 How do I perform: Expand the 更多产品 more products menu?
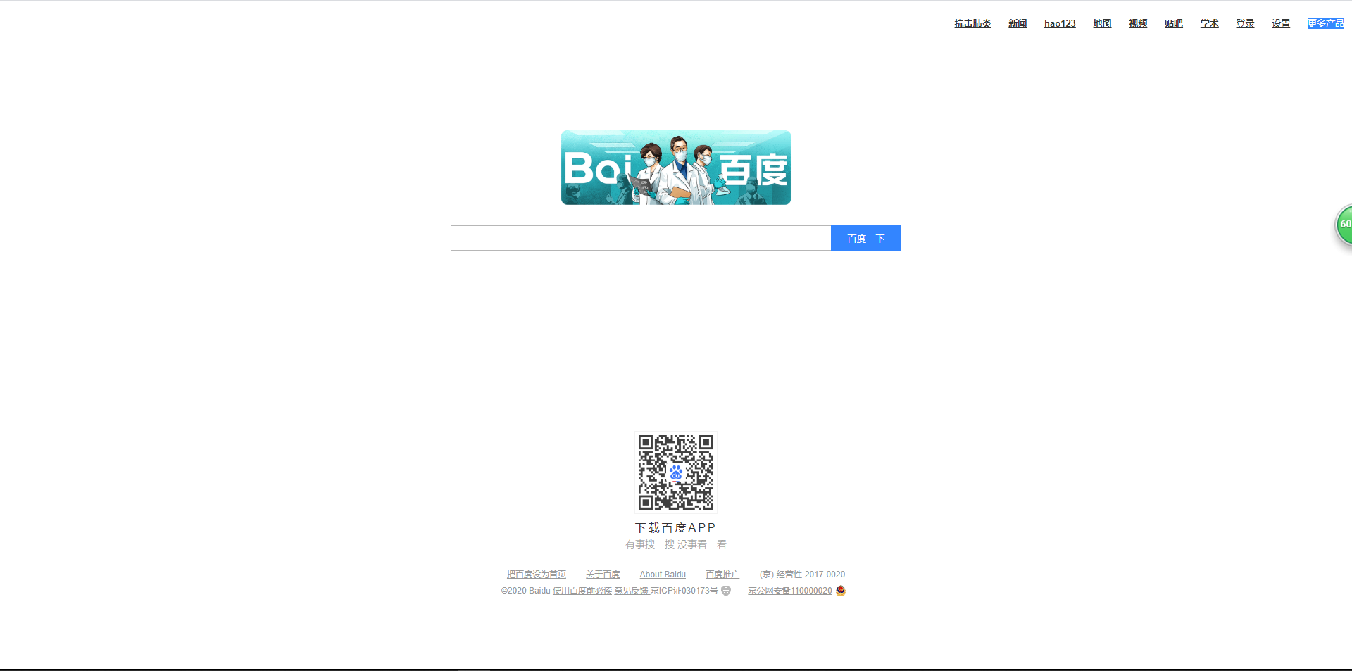(x=1326, y=23)
